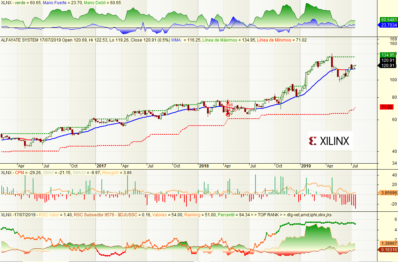Screen dimensions: 398x262
Task: Click the 'Lo 119.26' value in header
Action: pos(119,40)
